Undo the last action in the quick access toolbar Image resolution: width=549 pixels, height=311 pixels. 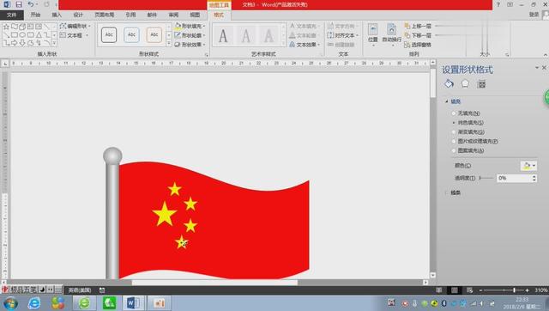[x=31, y=4]
